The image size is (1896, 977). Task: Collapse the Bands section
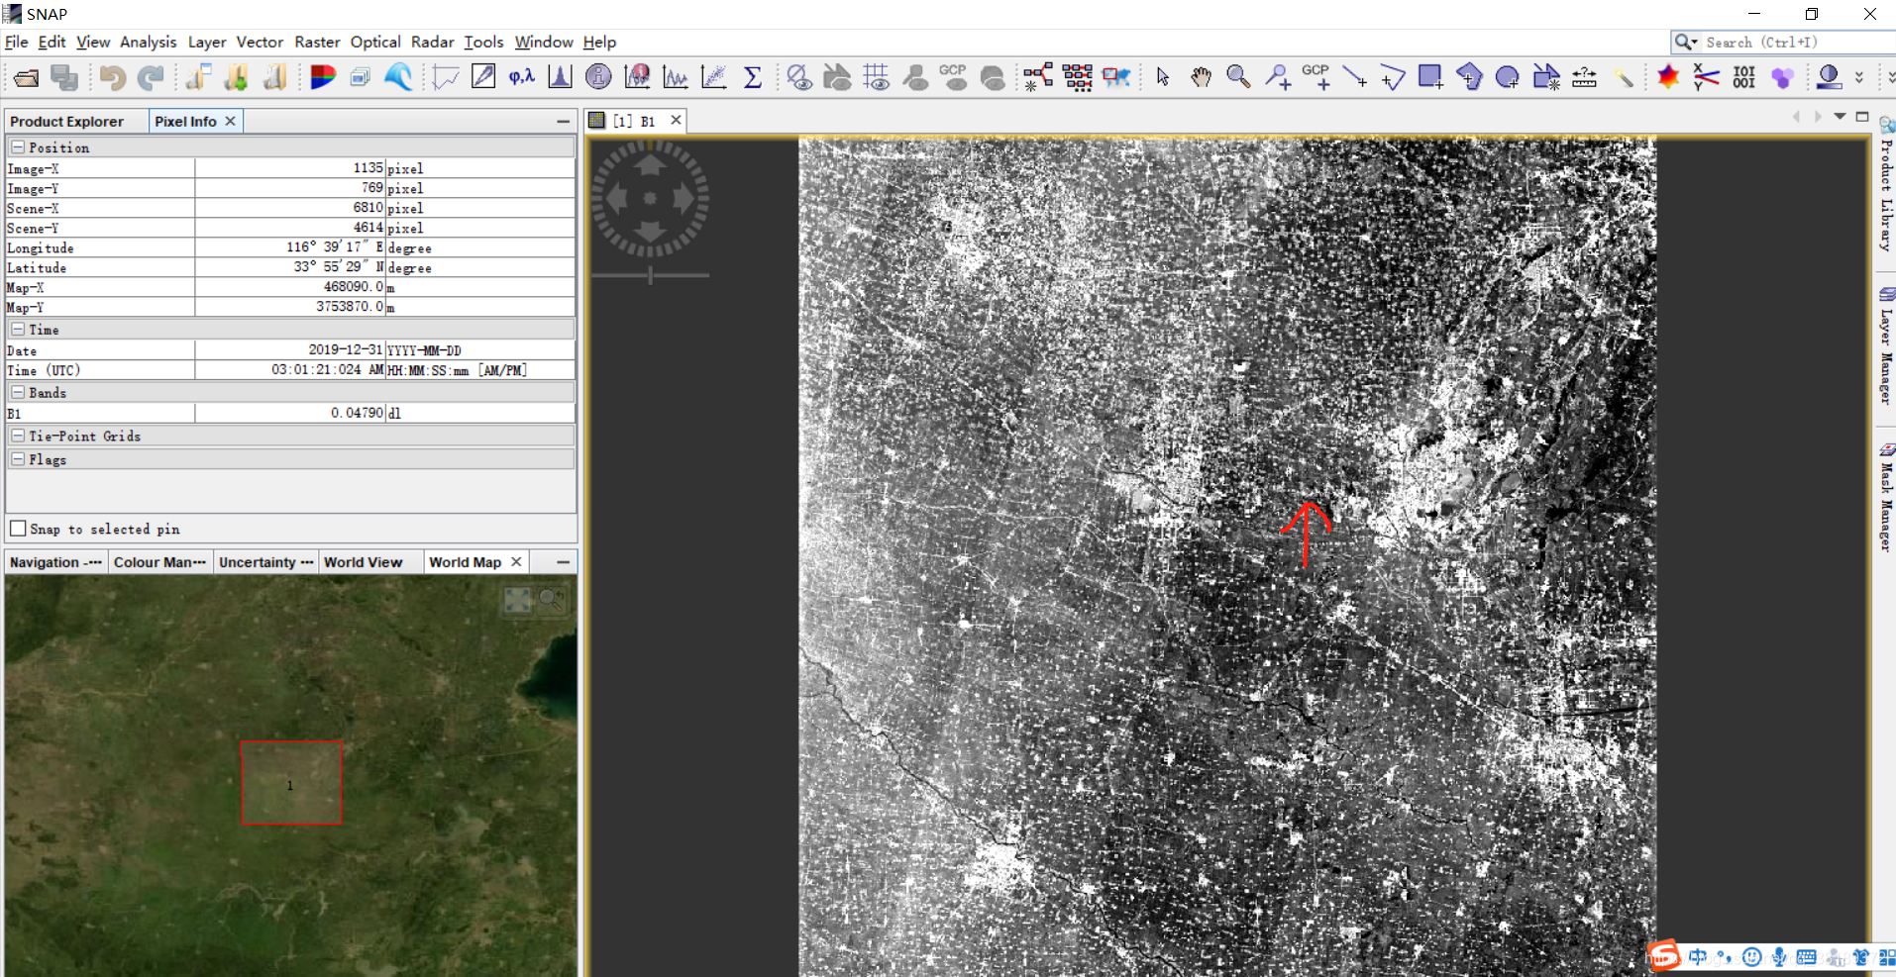click(x=19, y=392)
